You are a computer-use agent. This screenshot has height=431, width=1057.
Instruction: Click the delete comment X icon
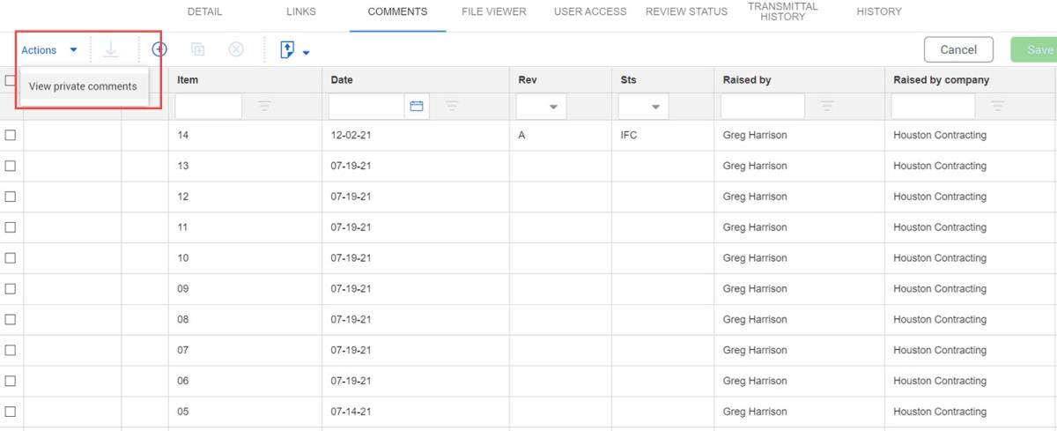tap(236, 50)
